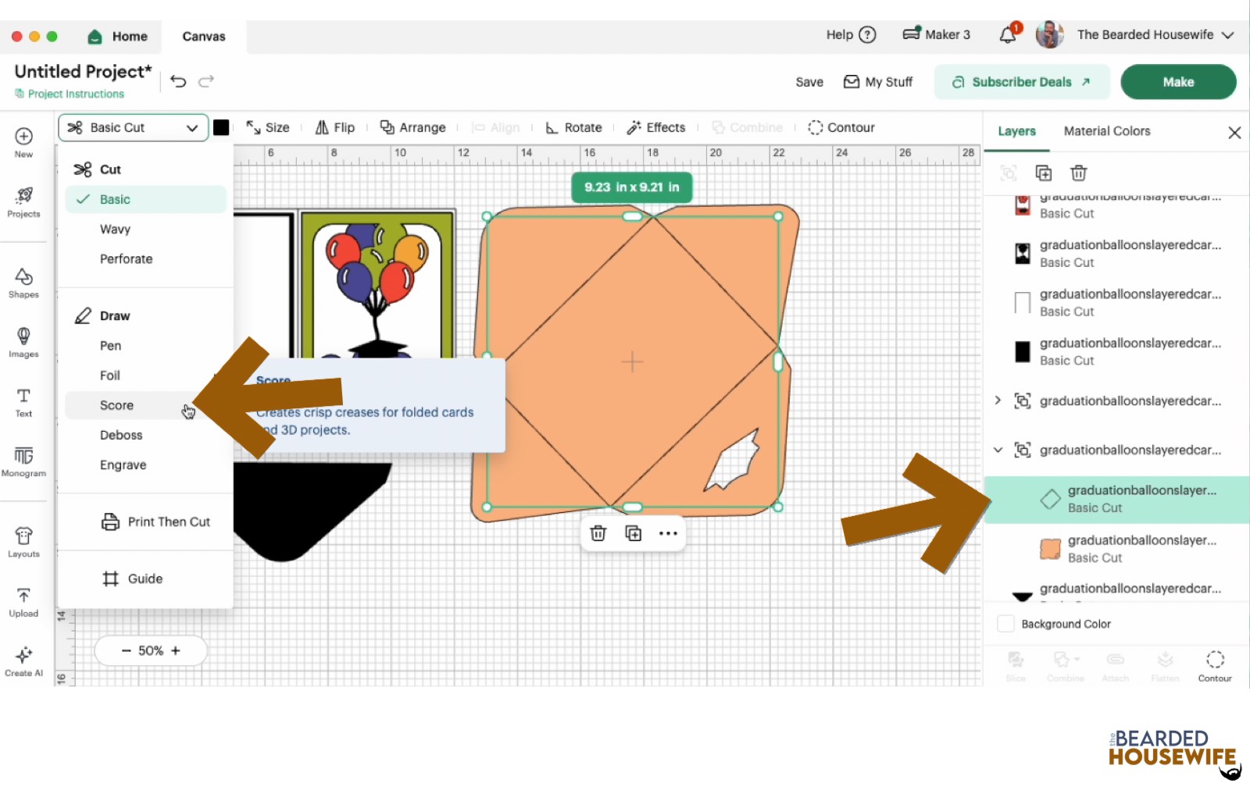Screen dimensions: 1250x794
Task: Select the orange Basic Cut layer
Action: pos(1117,548)
